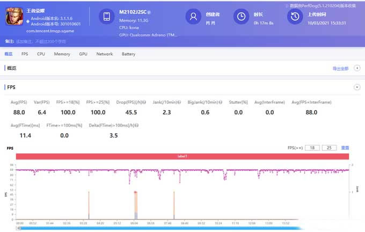
Task: Click the creator user profile icon
Action: pos(192,17)
